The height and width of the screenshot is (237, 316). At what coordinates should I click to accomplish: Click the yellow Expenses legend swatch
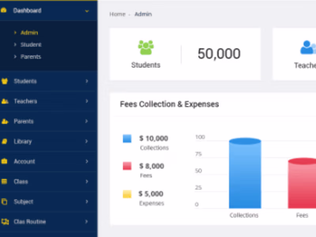pyautogui.click(x=127, y=194)
